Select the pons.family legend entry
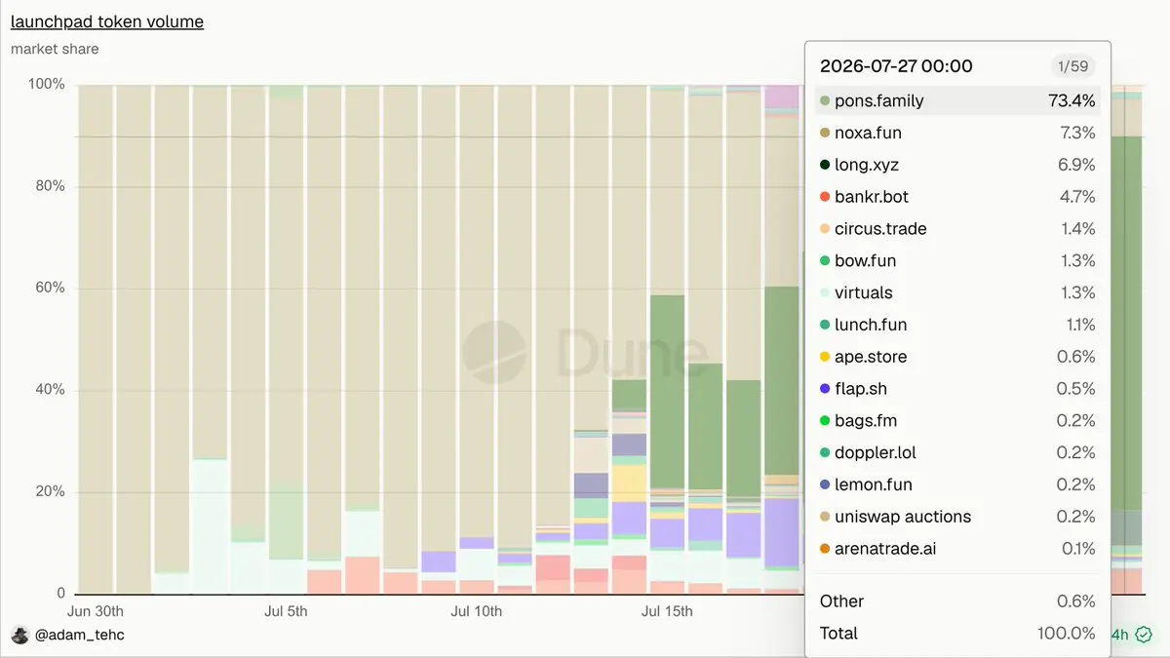This screenshot has width=1170, height=658. pos(957,100)
